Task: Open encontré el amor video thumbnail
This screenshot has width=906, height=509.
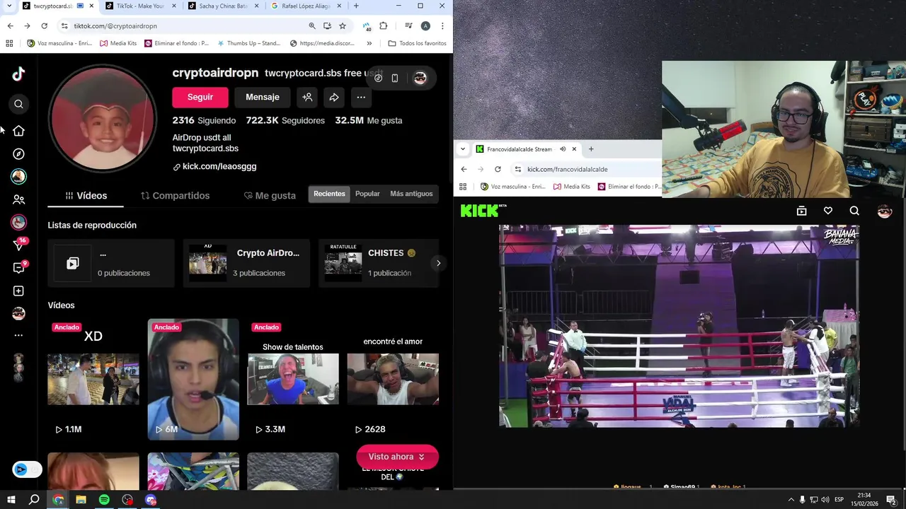Action: point(393,379)
